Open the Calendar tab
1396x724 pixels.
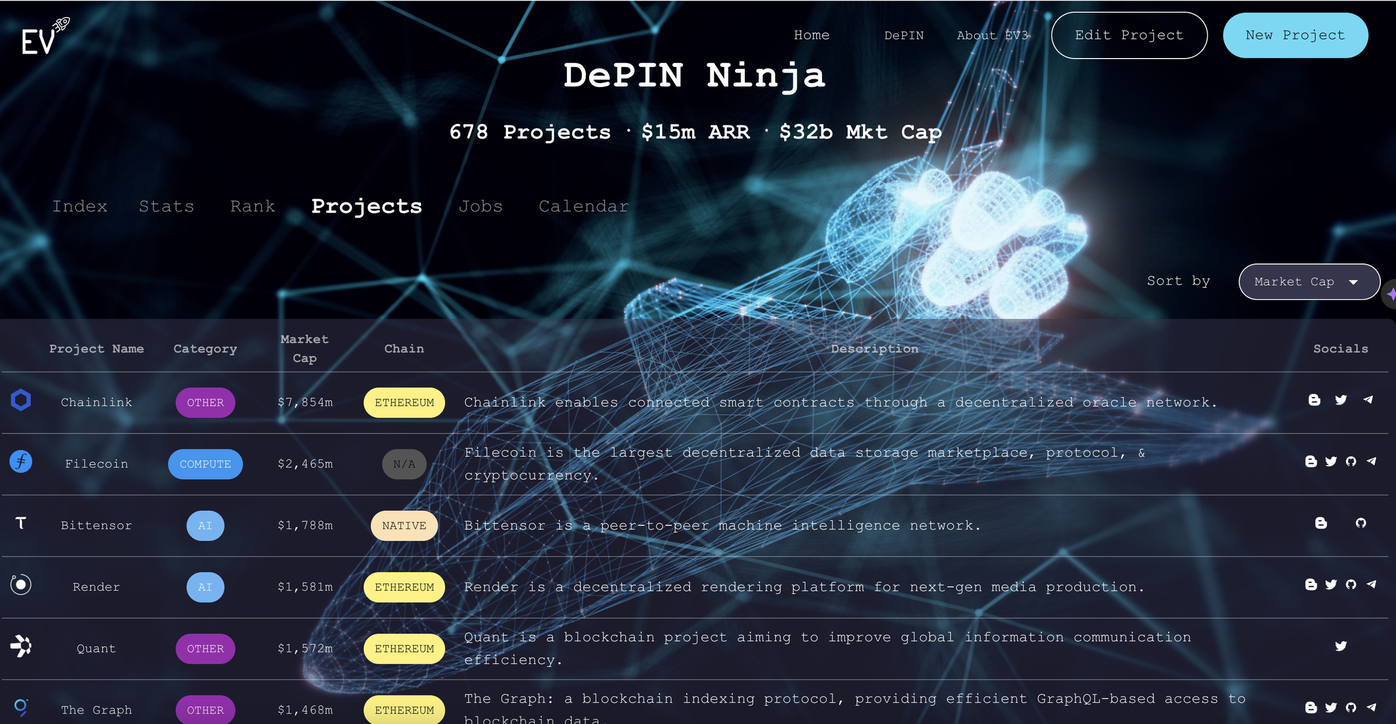(x=584, y=207)
